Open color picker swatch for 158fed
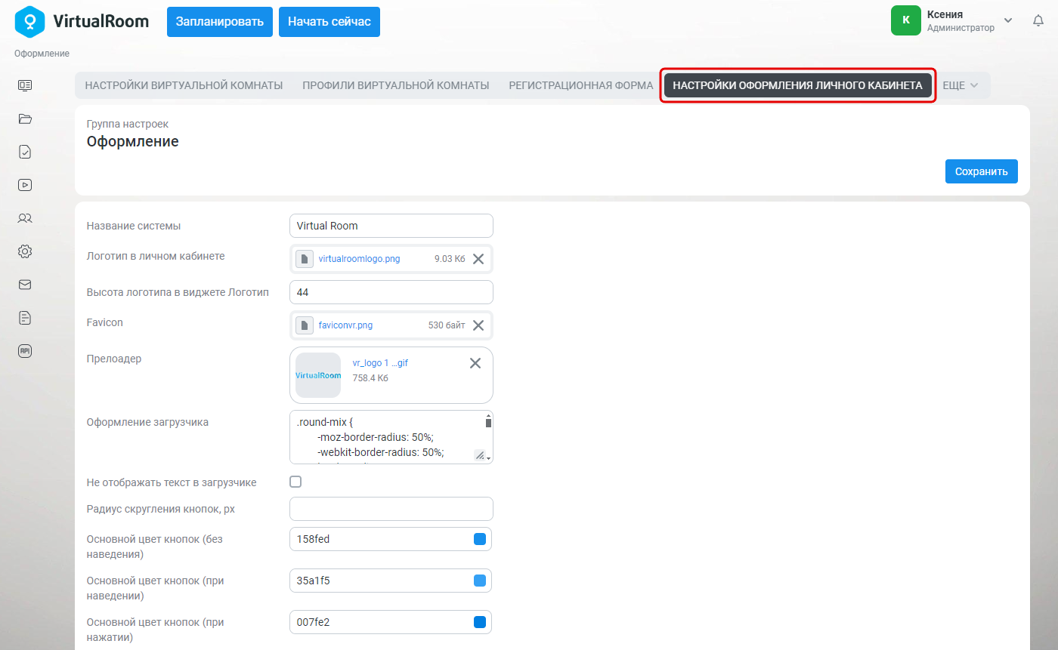Viewport: 1058px width, 650px height. point(479,539)
